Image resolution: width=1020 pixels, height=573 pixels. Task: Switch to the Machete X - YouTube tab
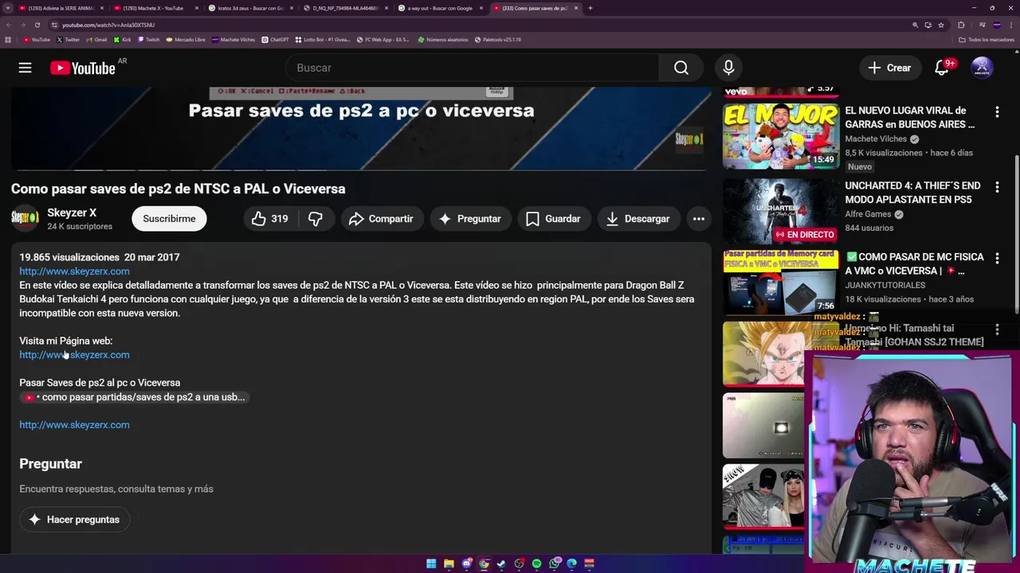click(153, 8)
